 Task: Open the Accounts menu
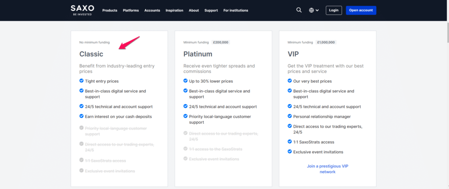(152, 11)
